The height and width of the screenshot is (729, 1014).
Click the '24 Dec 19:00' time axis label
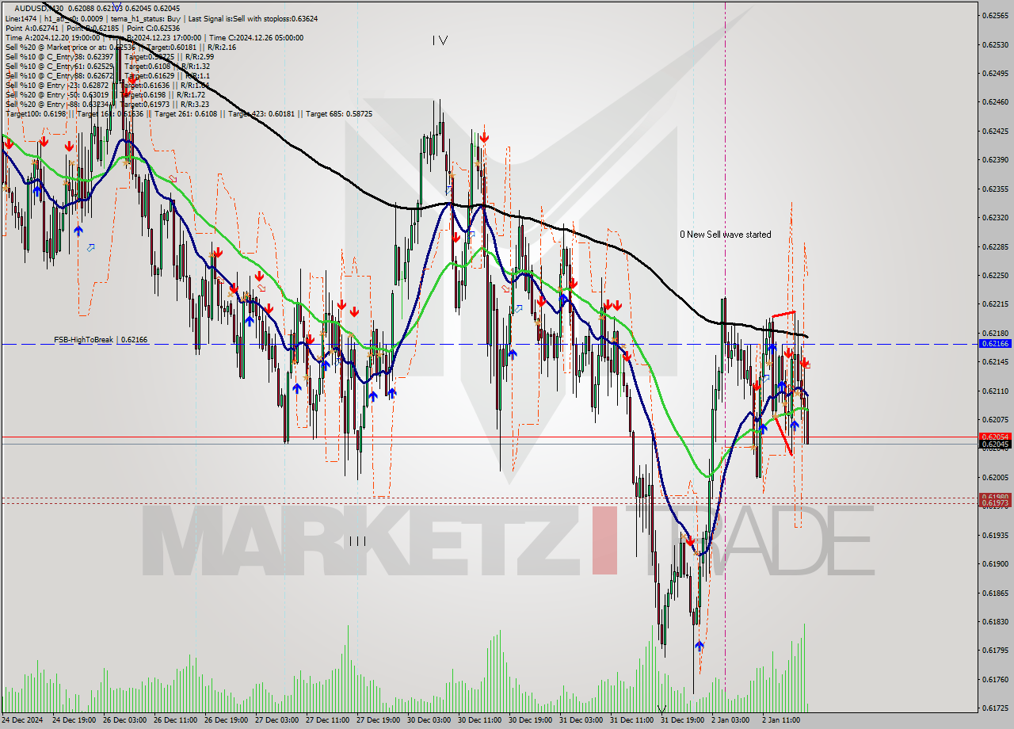click(x=74, y=720)
